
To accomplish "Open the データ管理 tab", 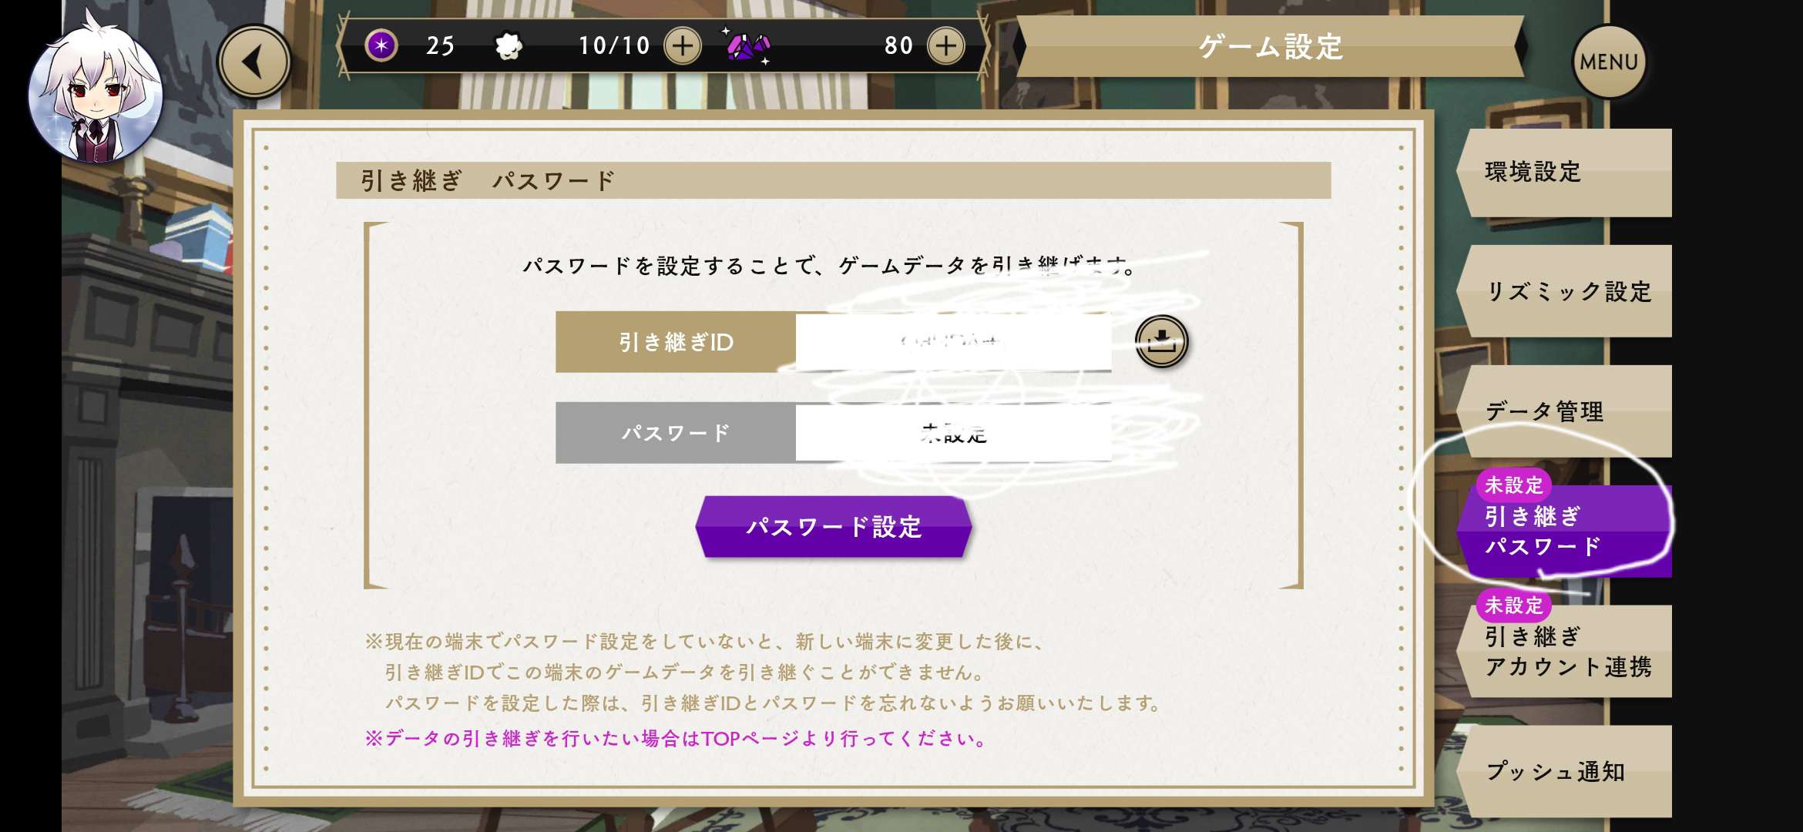I will point(1564,411).
